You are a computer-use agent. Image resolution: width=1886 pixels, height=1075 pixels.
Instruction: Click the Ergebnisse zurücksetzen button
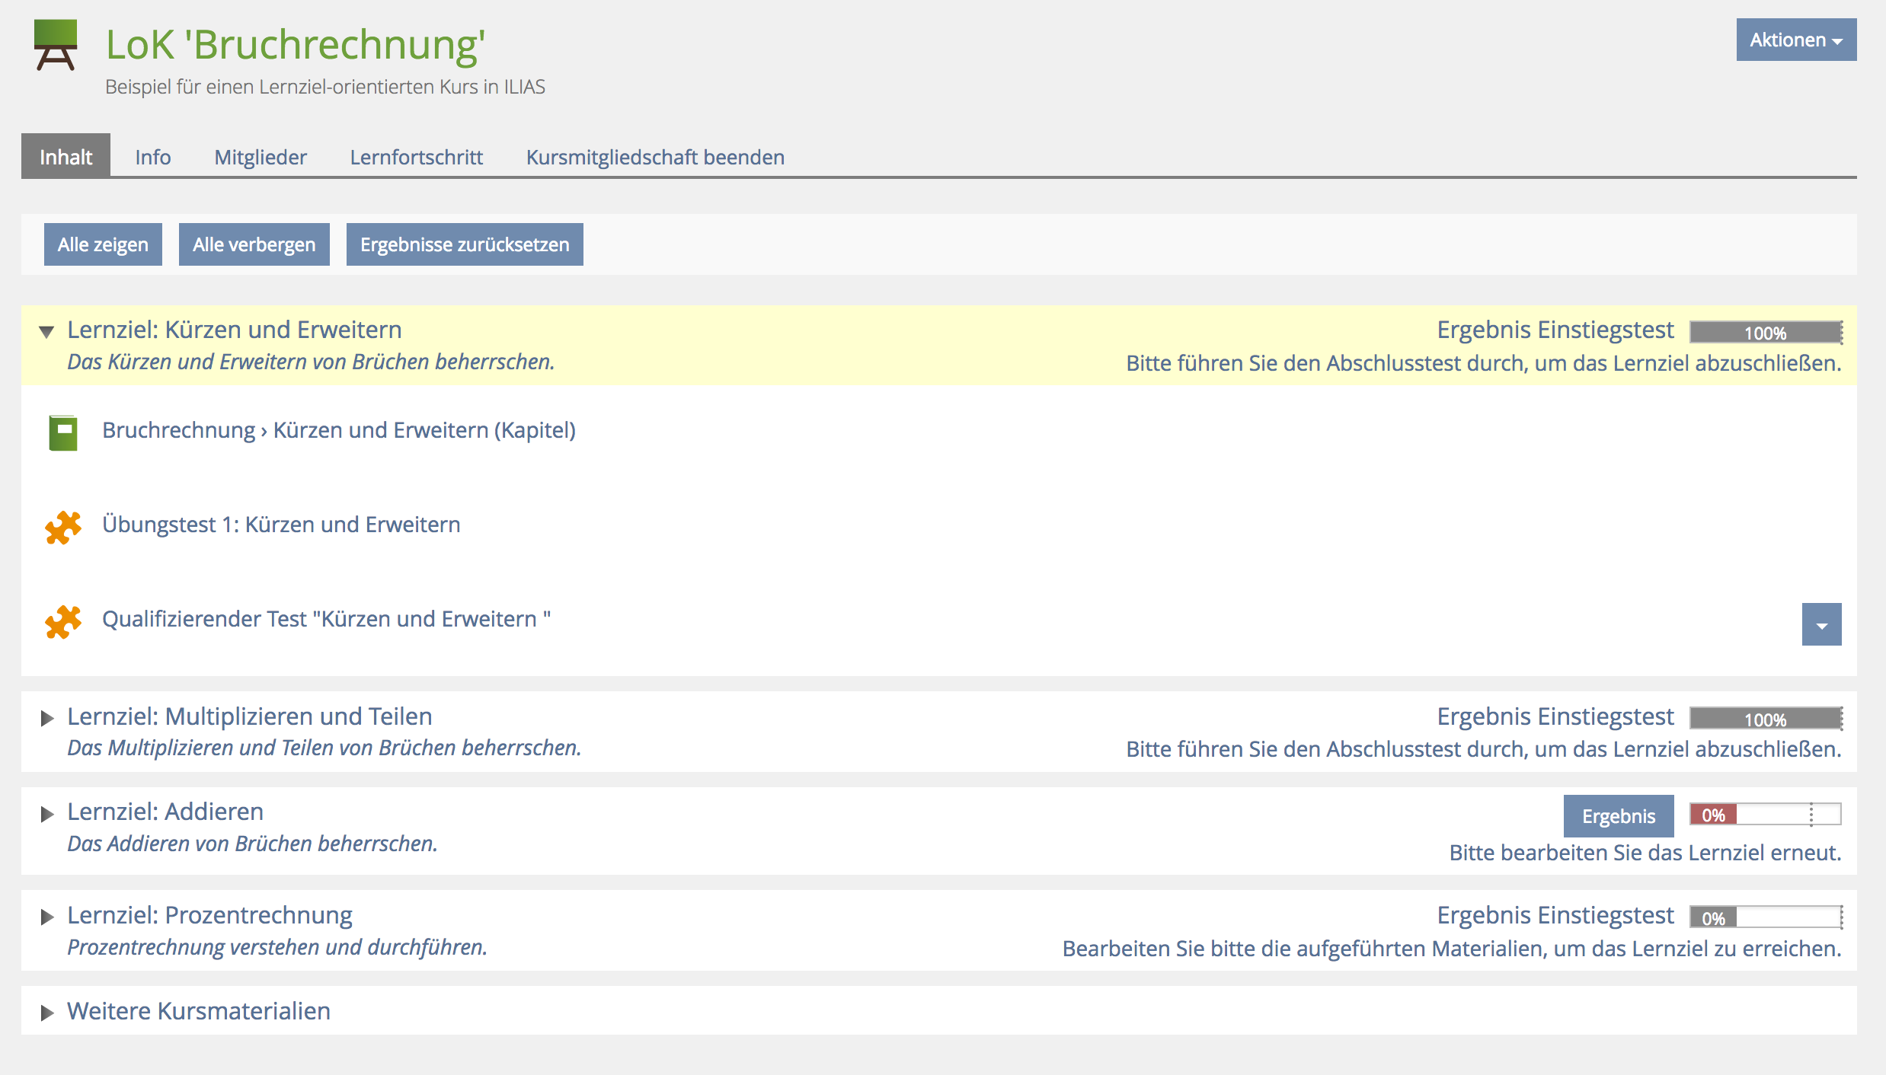[x=464, y=244]
